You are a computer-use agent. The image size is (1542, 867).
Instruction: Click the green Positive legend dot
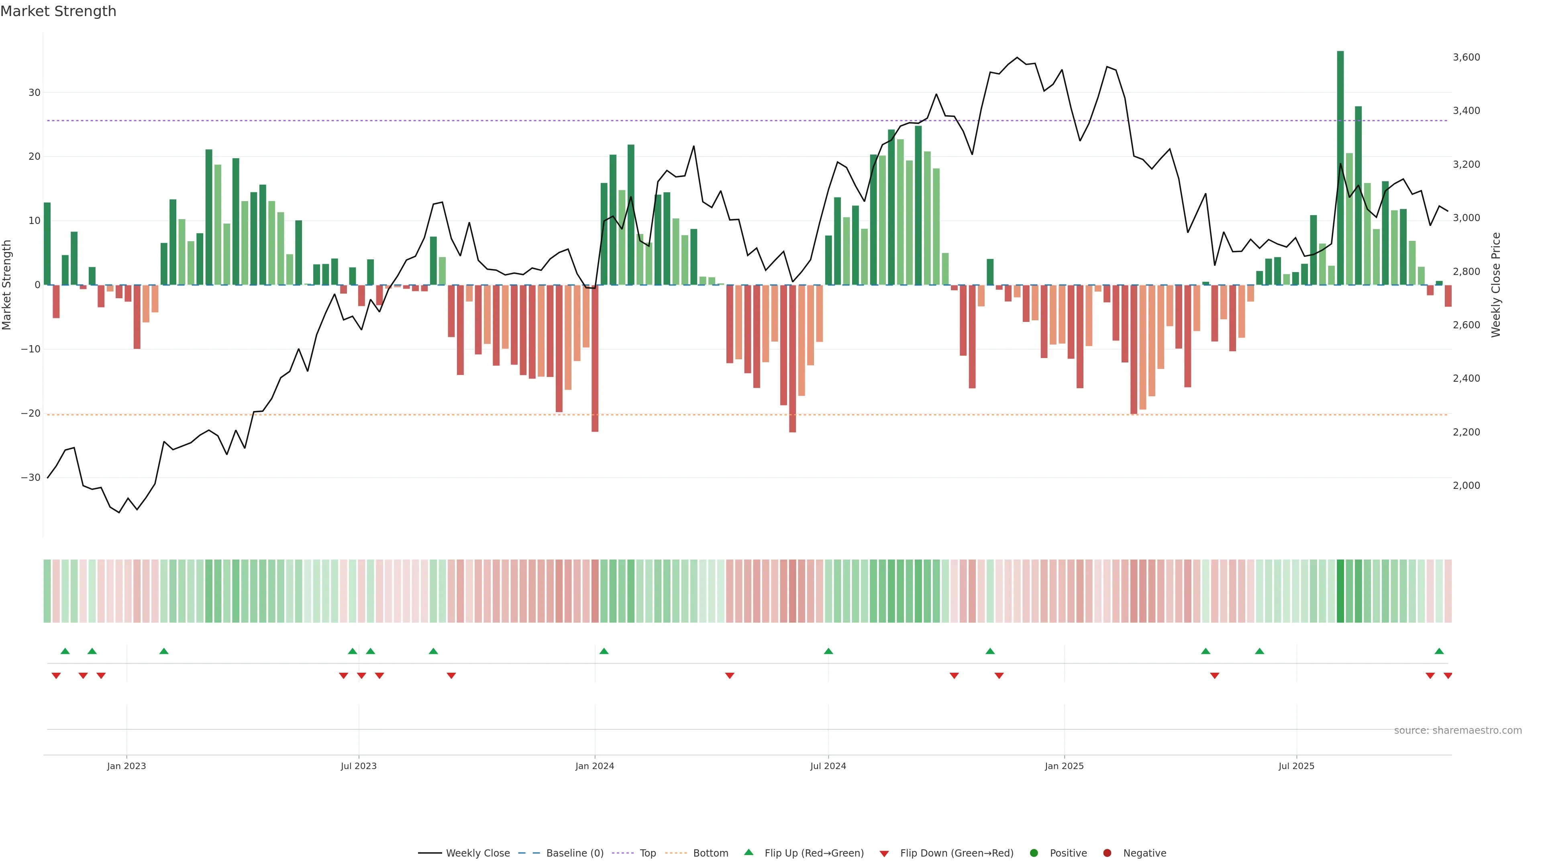(x=1034, y=853)
